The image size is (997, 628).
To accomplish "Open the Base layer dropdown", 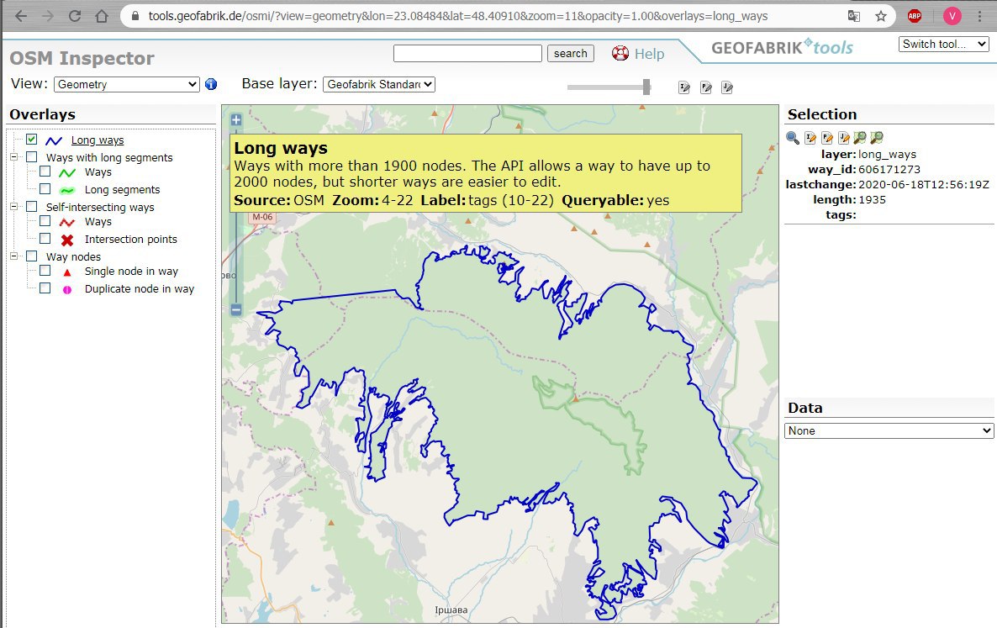I will pyautogui.click(x=379, y=84).
